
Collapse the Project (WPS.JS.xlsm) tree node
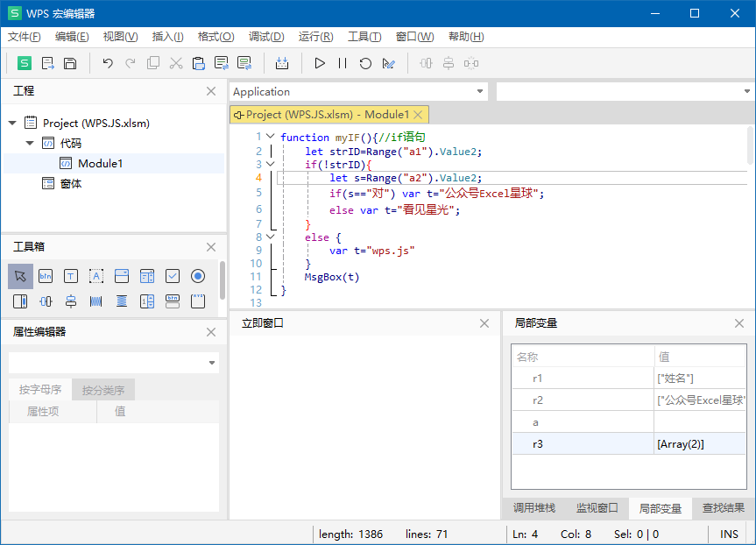tap(12, 124)
